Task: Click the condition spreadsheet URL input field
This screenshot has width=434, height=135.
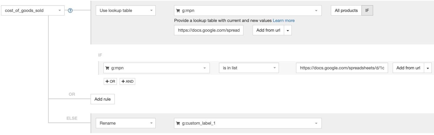Action: (342, 68)
